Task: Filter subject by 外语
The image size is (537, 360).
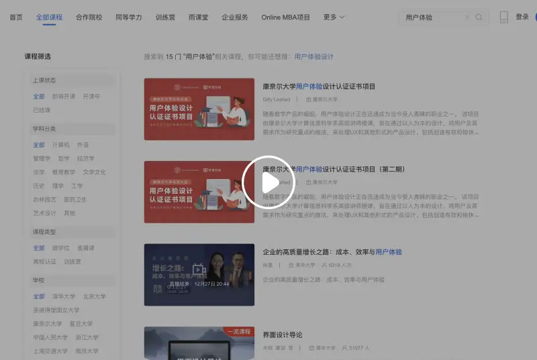Action: (x=83, y=145)
